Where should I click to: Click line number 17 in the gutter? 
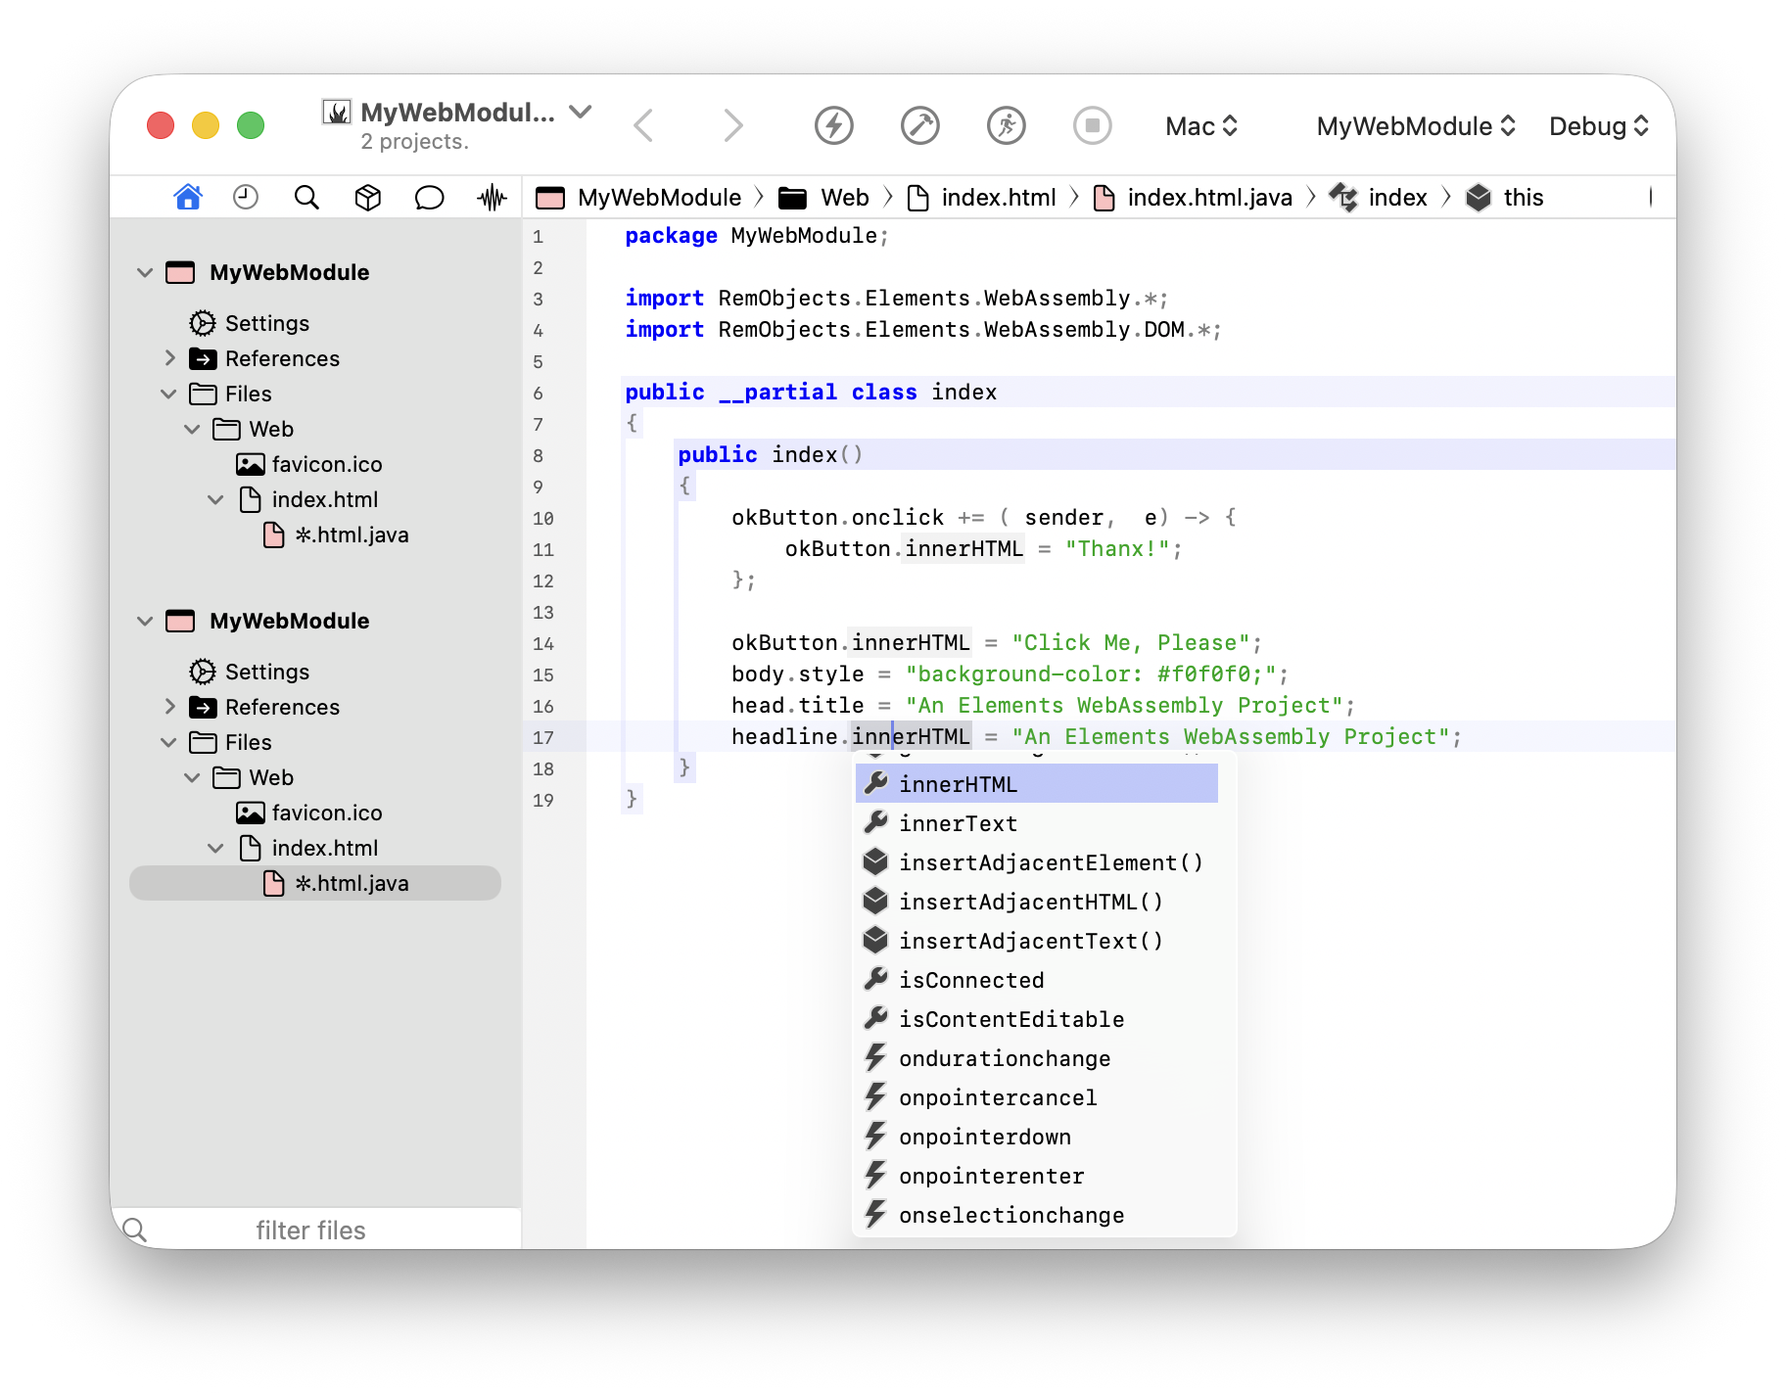pyautogui.click(x=543, y=737)
